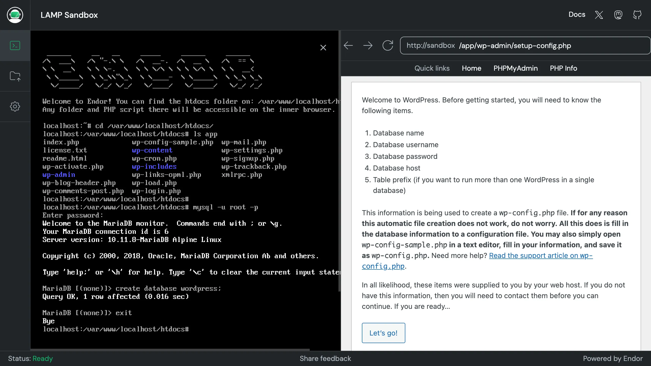651x366 pixels.
Task: Open the settings gear in the sidebar
Action: coord(15,106)
